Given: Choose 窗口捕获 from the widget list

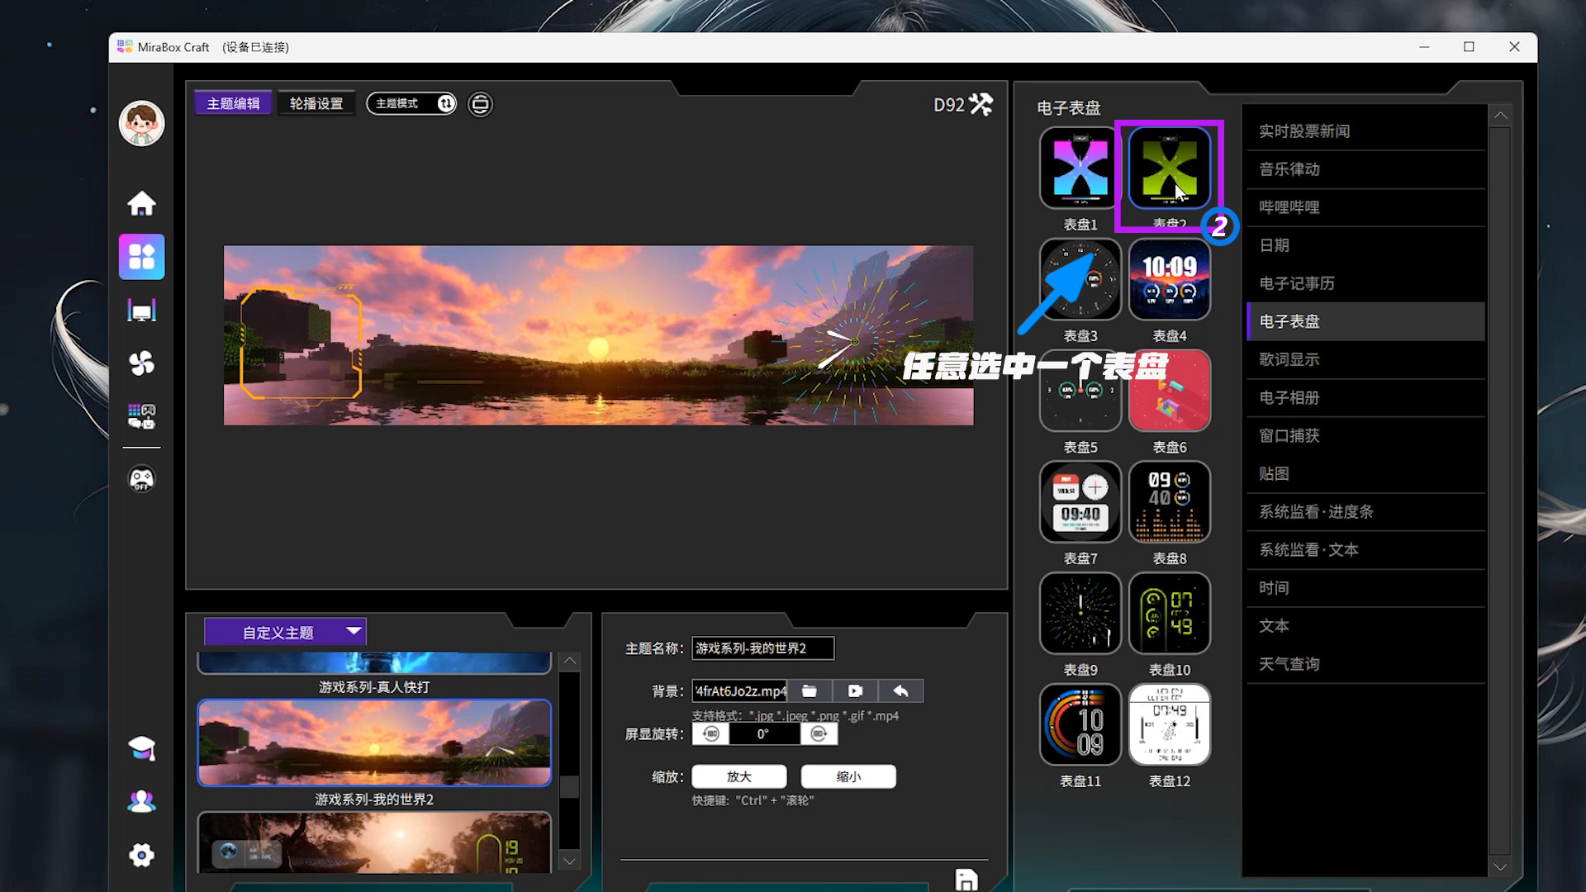Looking at the screenshot, I should coord(1365,435).
